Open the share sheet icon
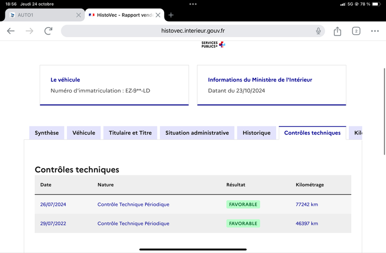Image resolution: width=386 pixels, height=253 pixels. (337, 31)
